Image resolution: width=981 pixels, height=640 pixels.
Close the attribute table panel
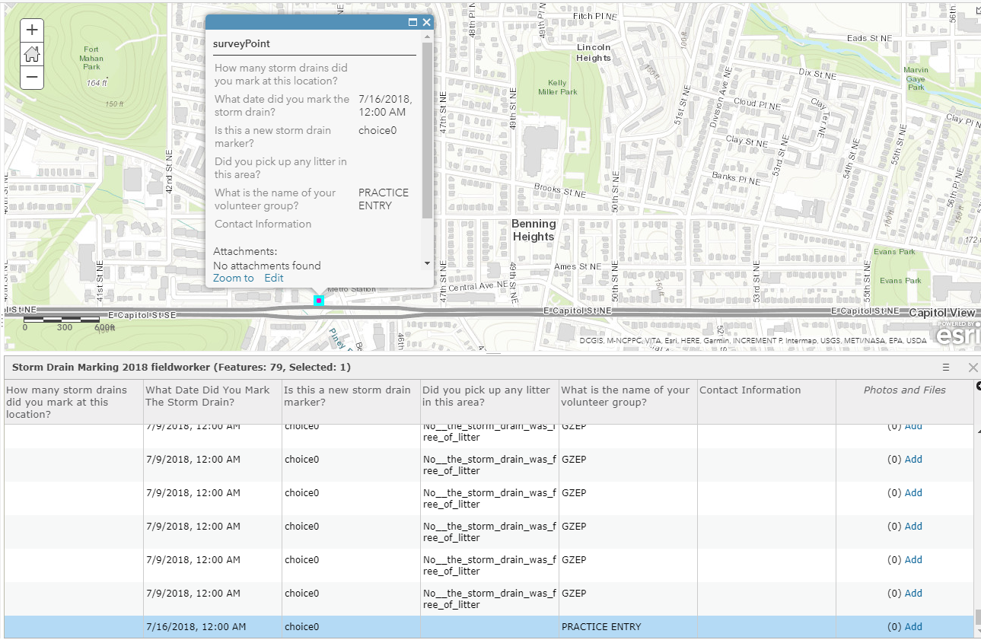(973, 368)
